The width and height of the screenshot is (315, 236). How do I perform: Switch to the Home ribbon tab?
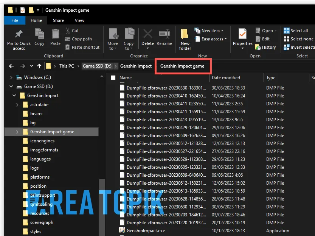point(36,20)
